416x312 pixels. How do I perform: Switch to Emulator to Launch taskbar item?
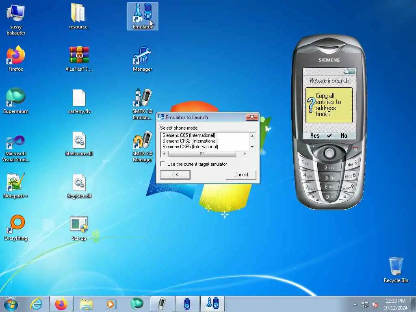[212, 304]
